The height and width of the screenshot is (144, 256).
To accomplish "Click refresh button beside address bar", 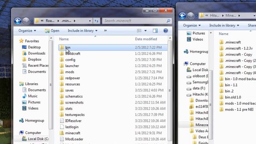I will point(96,21).
